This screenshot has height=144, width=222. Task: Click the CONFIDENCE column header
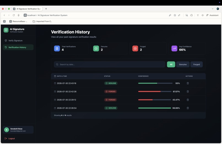click(143, 76)
